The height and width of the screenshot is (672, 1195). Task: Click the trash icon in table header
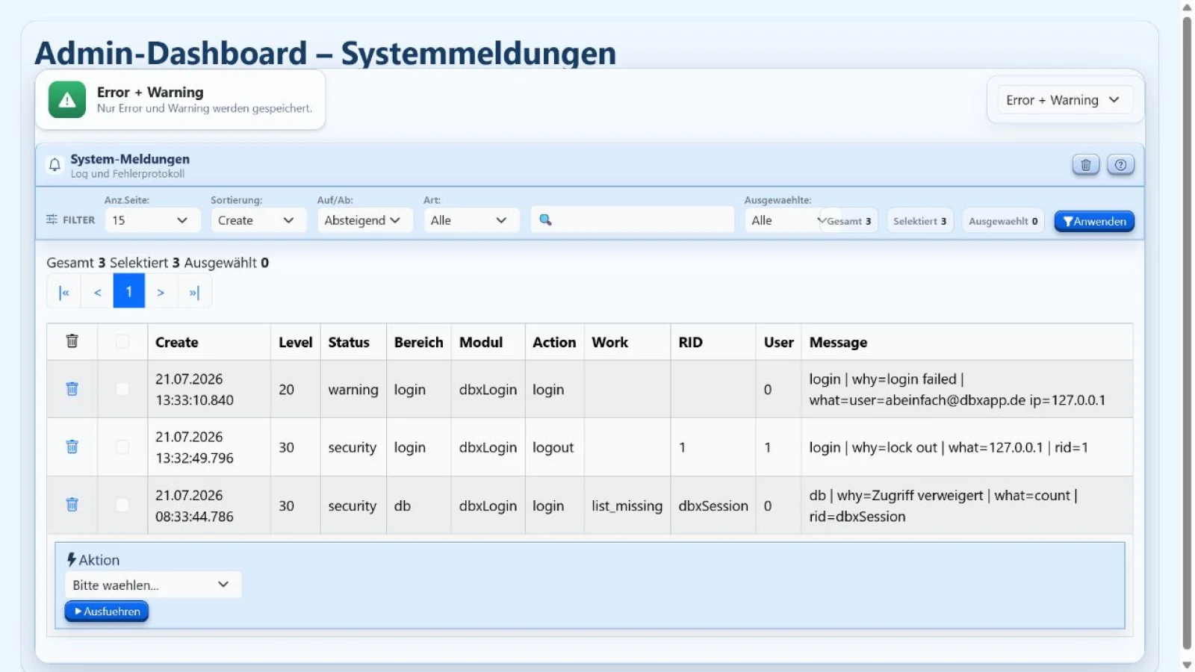[x=72, y=341]
